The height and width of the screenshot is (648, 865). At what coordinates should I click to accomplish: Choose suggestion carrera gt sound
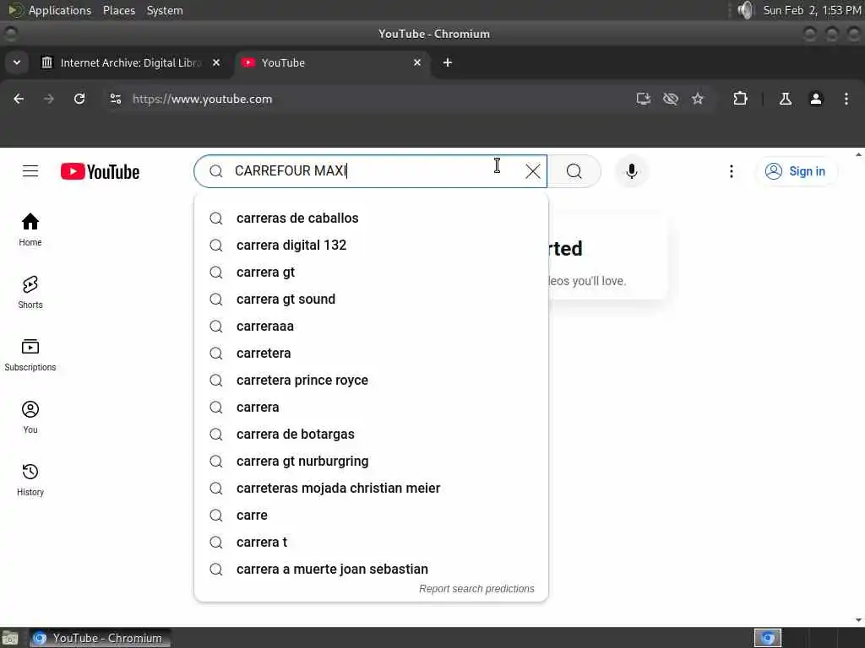click(x=372, y=300)
